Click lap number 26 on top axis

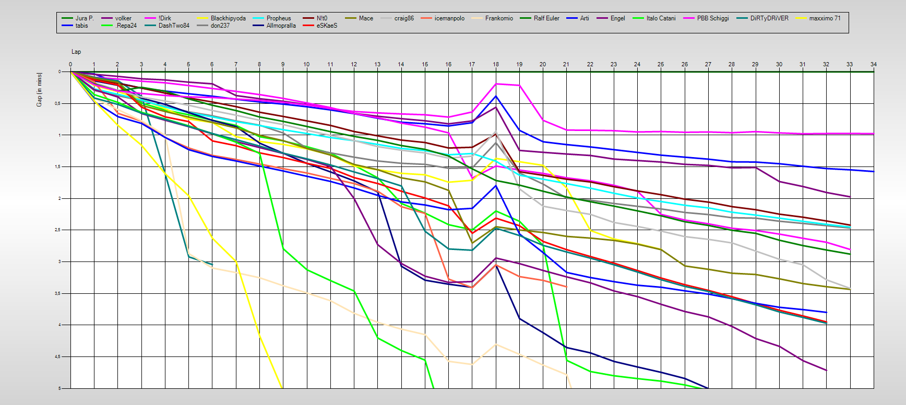[685, 65]
